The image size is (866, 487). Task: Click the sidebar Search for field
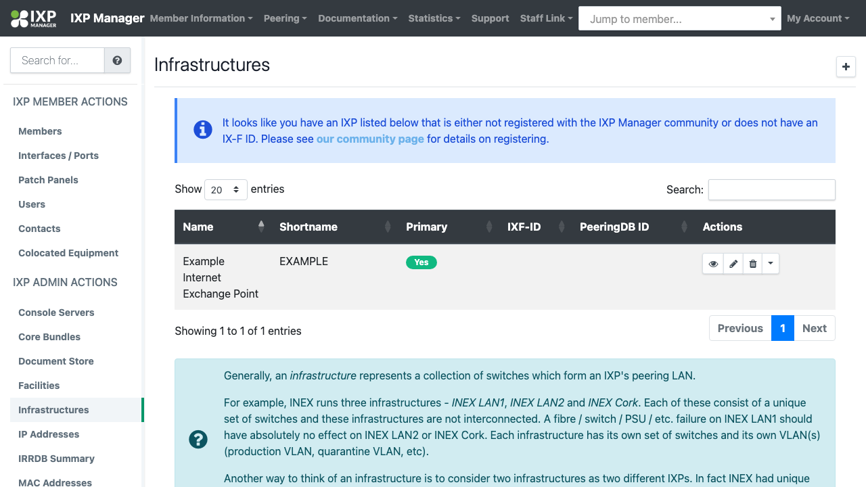(58, 60)
